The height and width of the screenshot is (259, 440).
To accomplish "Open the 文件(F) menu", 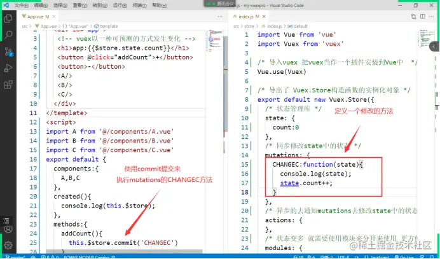I will point(22,5).
